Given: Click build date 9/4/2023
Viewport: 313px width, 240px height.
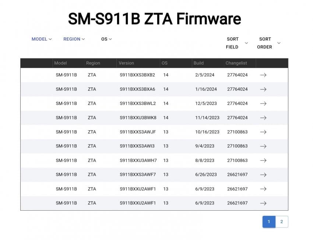Looking at the screenshot, I should click(x=205, y=146).
